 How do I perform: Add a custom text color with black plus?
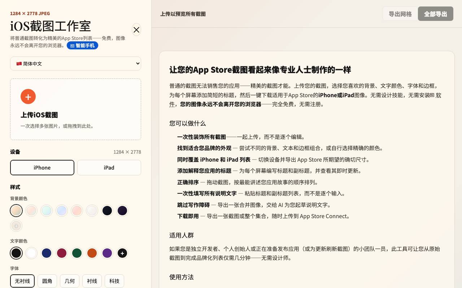point(122,253)
